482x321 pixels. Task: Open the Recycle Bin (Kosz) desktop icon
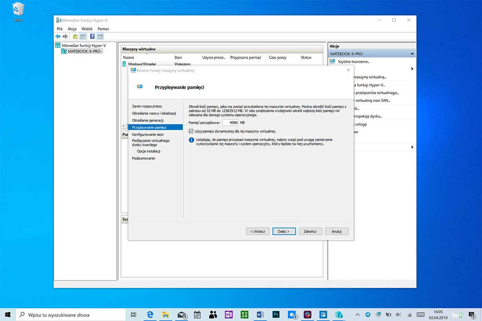click(18, 11)
